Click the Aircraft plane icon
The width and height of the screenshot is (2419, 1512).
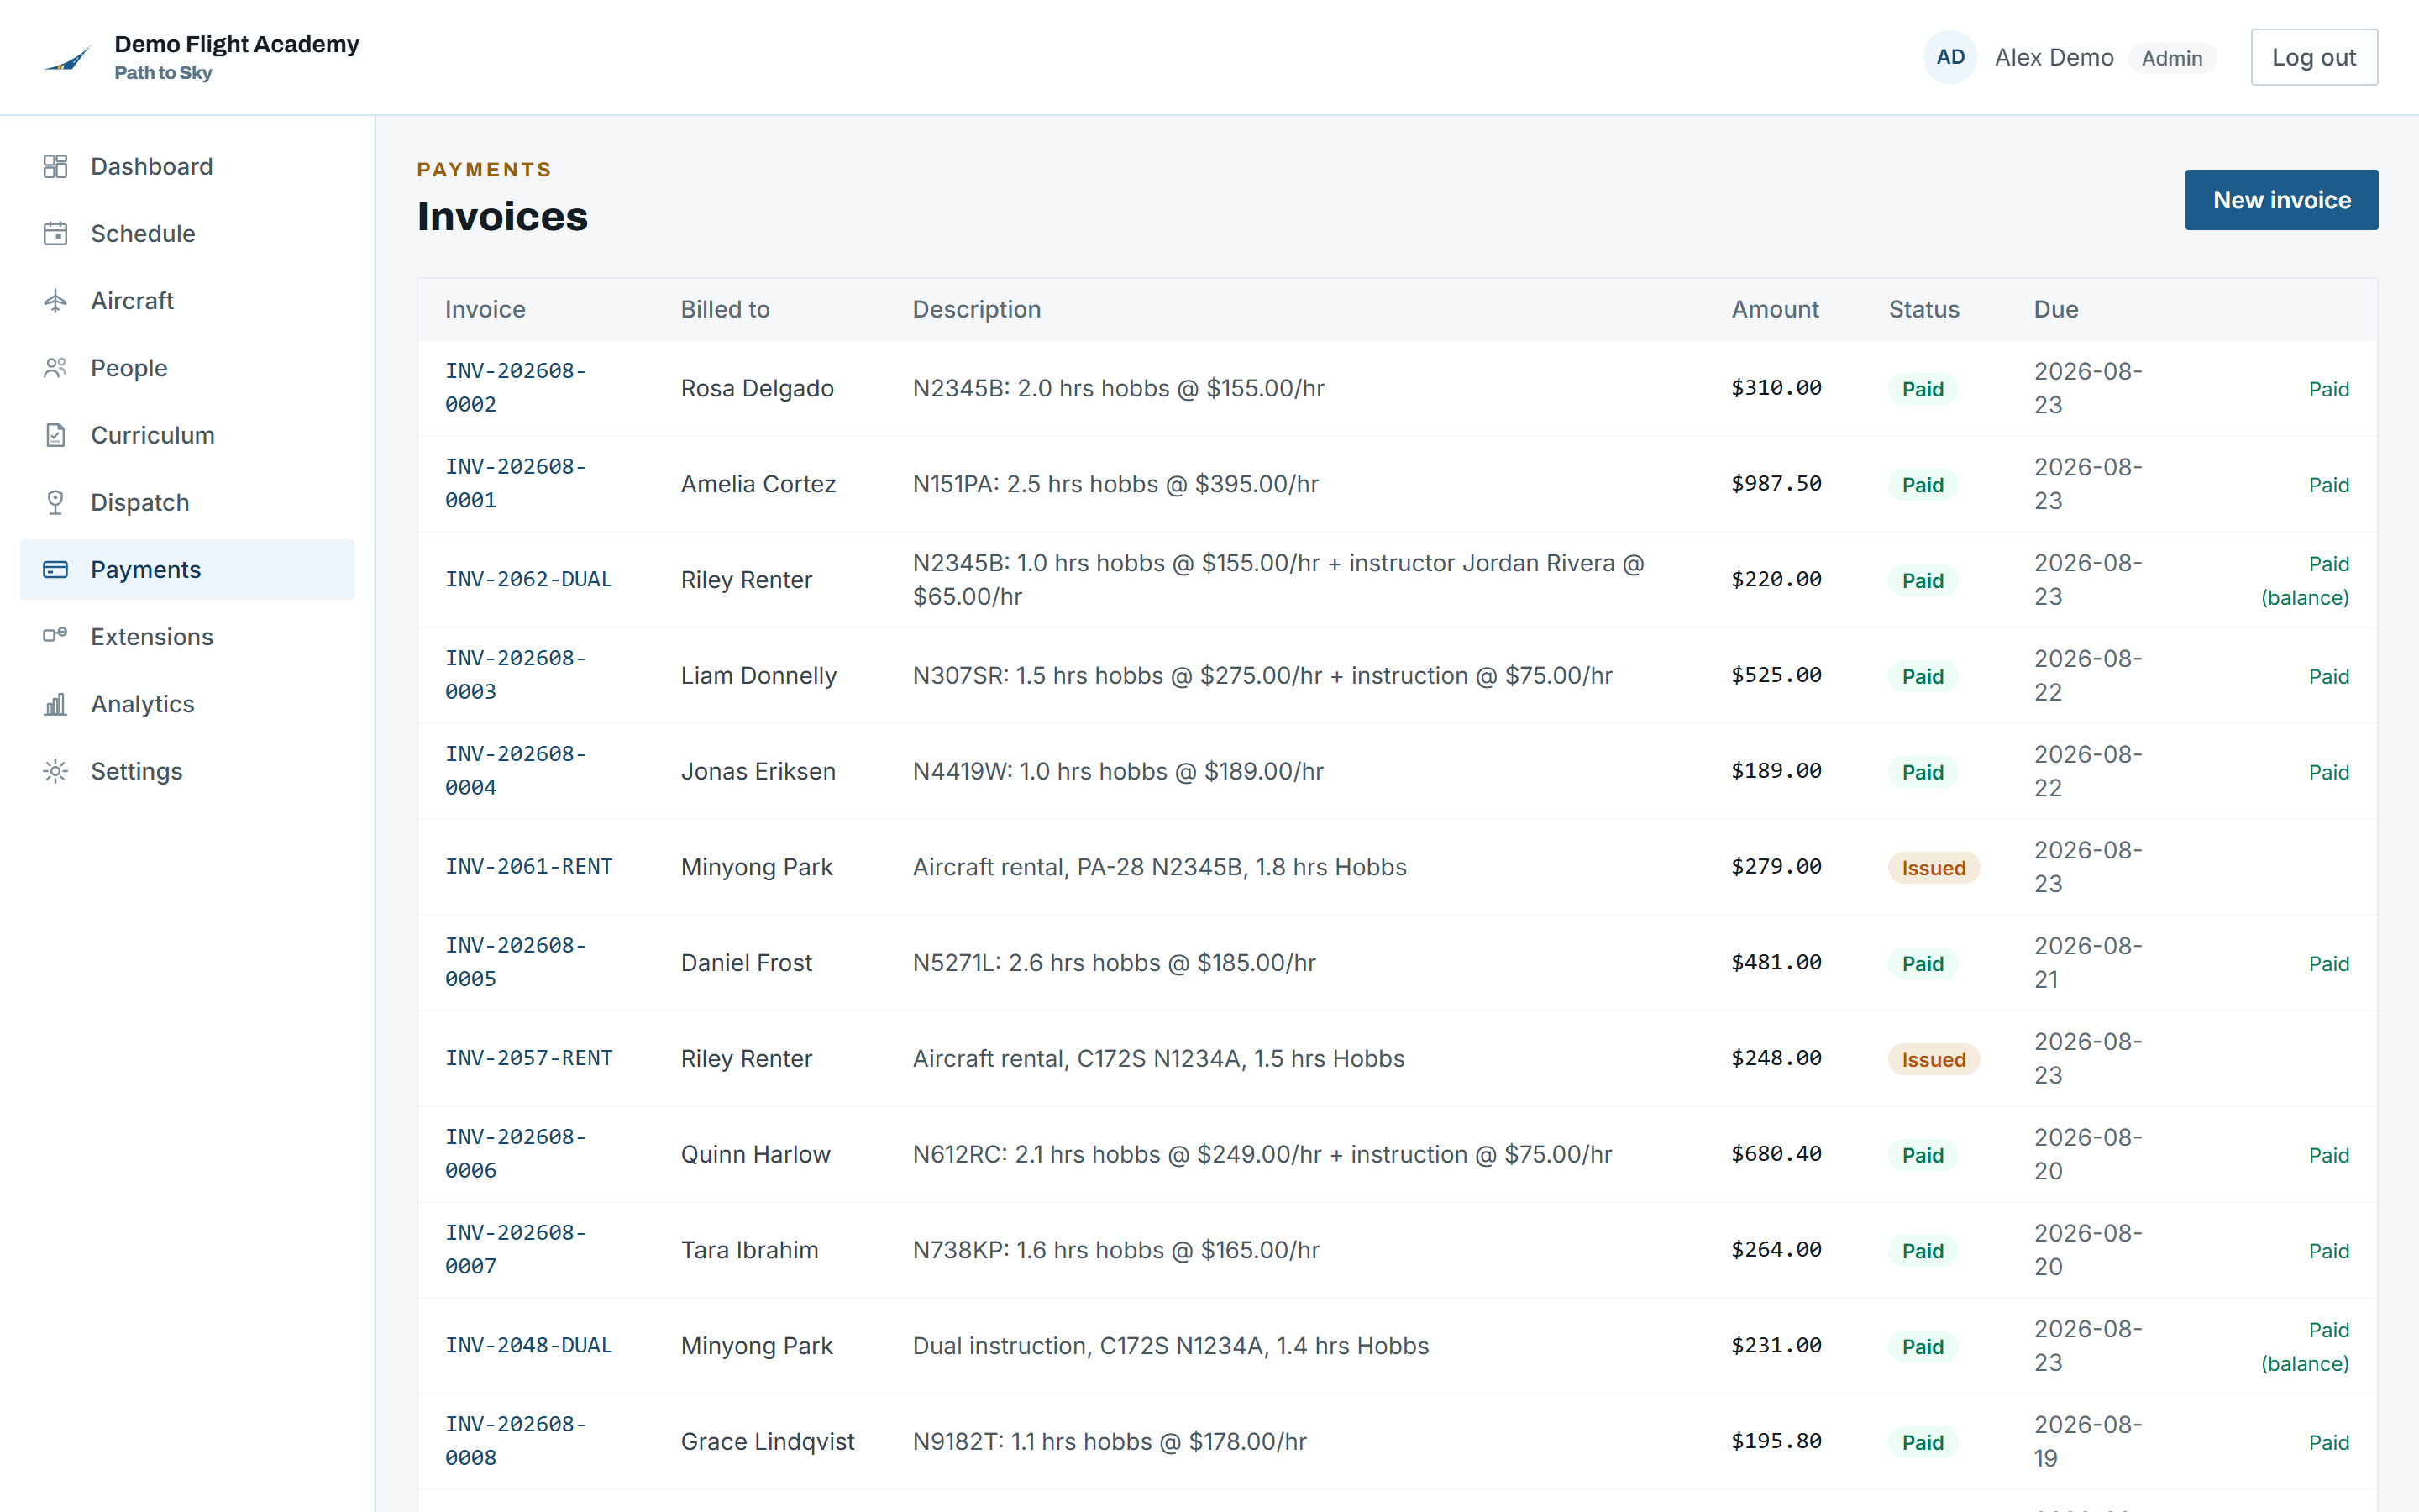[56, 300]
